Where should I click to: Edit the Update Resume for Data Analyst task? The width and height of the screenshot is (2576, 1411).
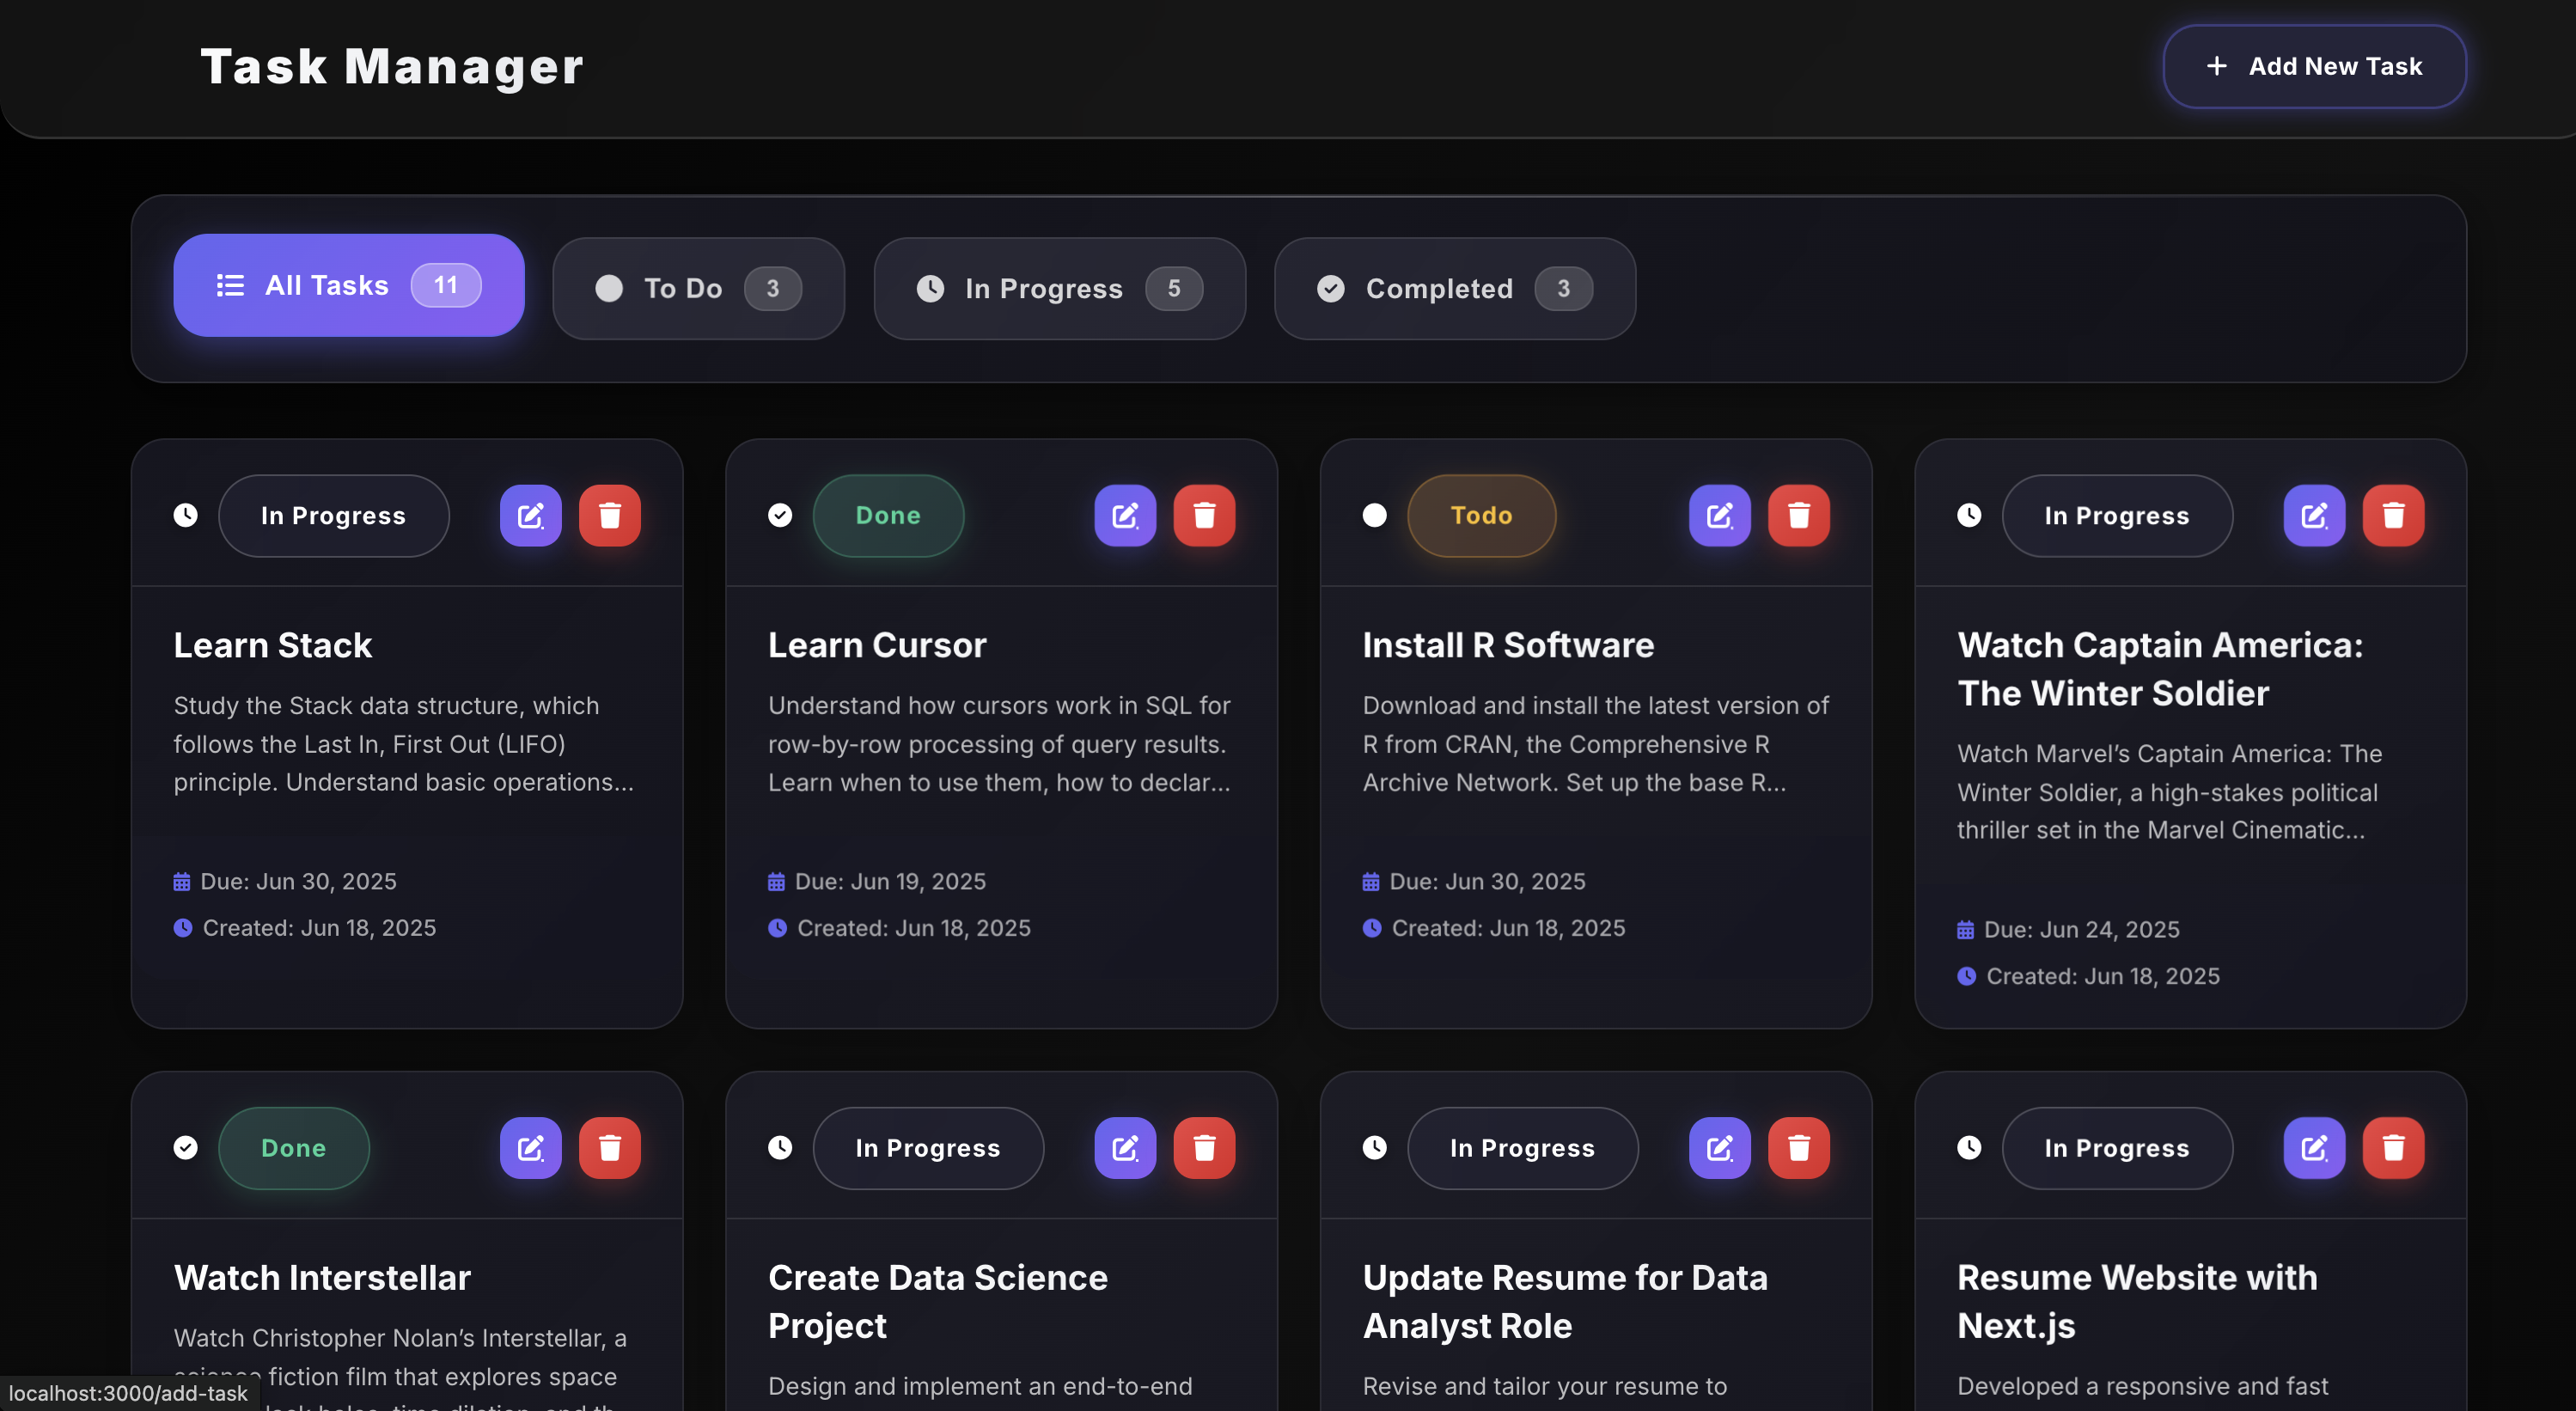click(x=1719, y=1148)
